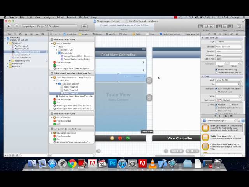This screenshot has height=187, width=249.
Task: Click the Run button in Xcode toolbar
Action: pos(9,26)
